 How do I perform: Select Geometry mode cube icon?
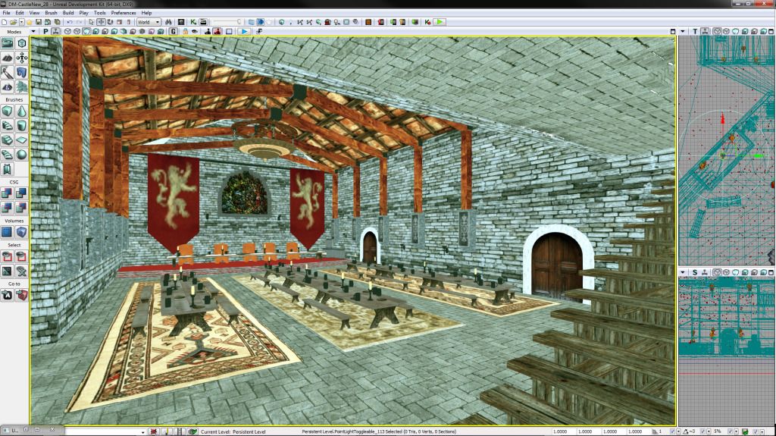click(x=22, y=44)
